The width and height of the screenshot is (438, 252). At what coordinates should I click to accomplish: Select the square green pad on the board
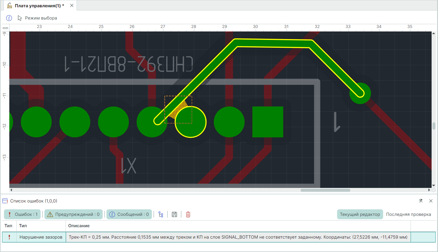(268, 122)
